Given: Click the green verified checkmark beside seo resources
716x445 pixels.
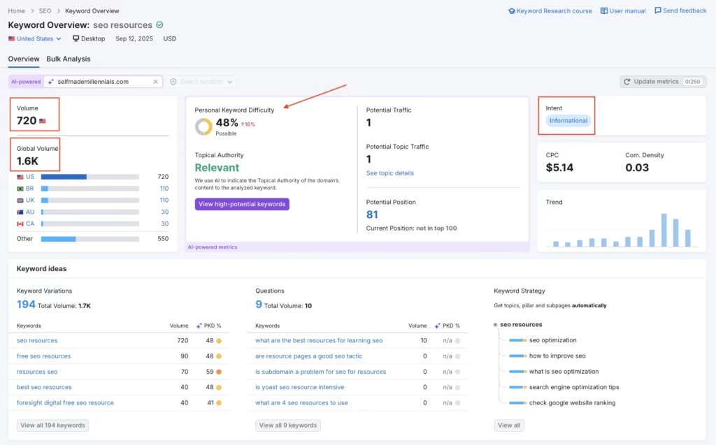Looking at the screenshot, I should (159, 24).
